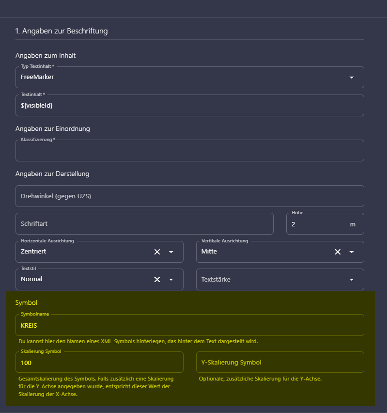
Task: Expand the Vertikale Ausrichtung options
Action: (x=352, y=252)
